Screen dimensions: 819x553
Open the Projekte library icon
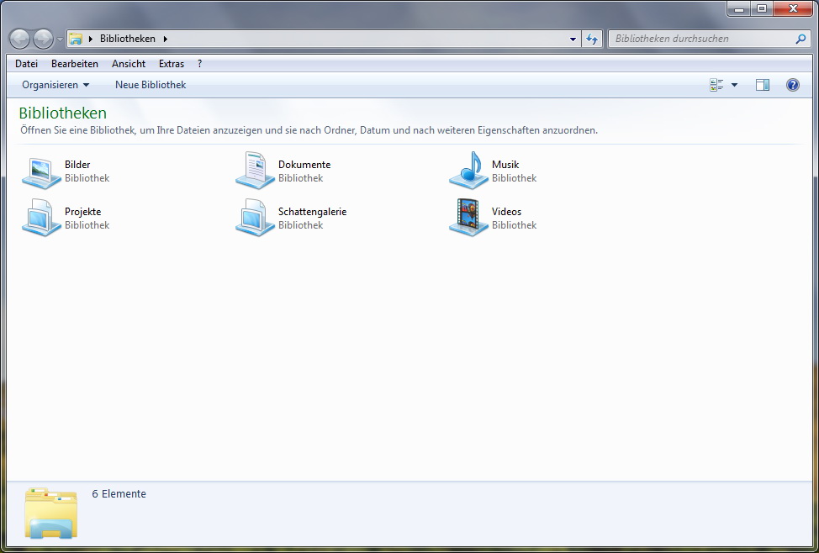tap(41, 218)
